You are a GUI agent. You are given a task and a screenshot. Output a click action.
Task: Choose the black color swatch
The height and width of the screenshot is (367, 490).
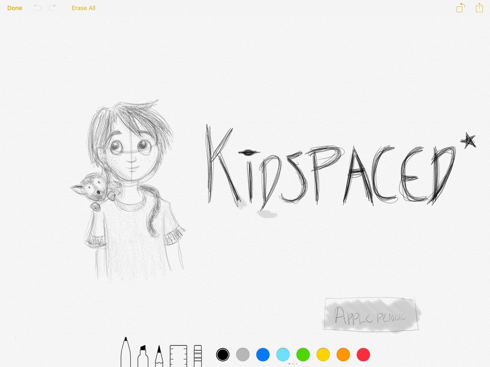[x=223, y=355]
